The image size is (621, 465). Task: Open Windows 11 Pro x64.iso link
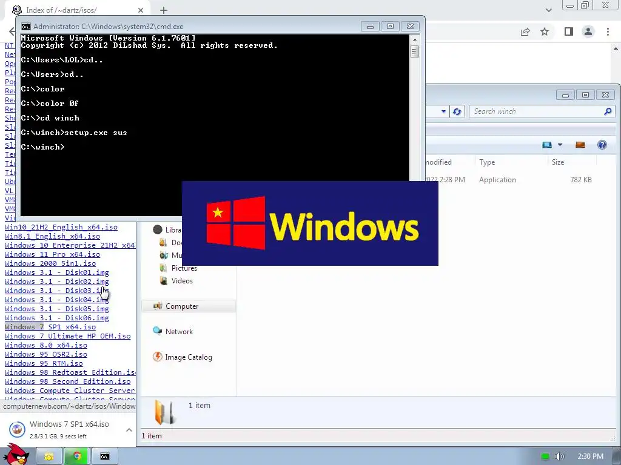point(52,254)
